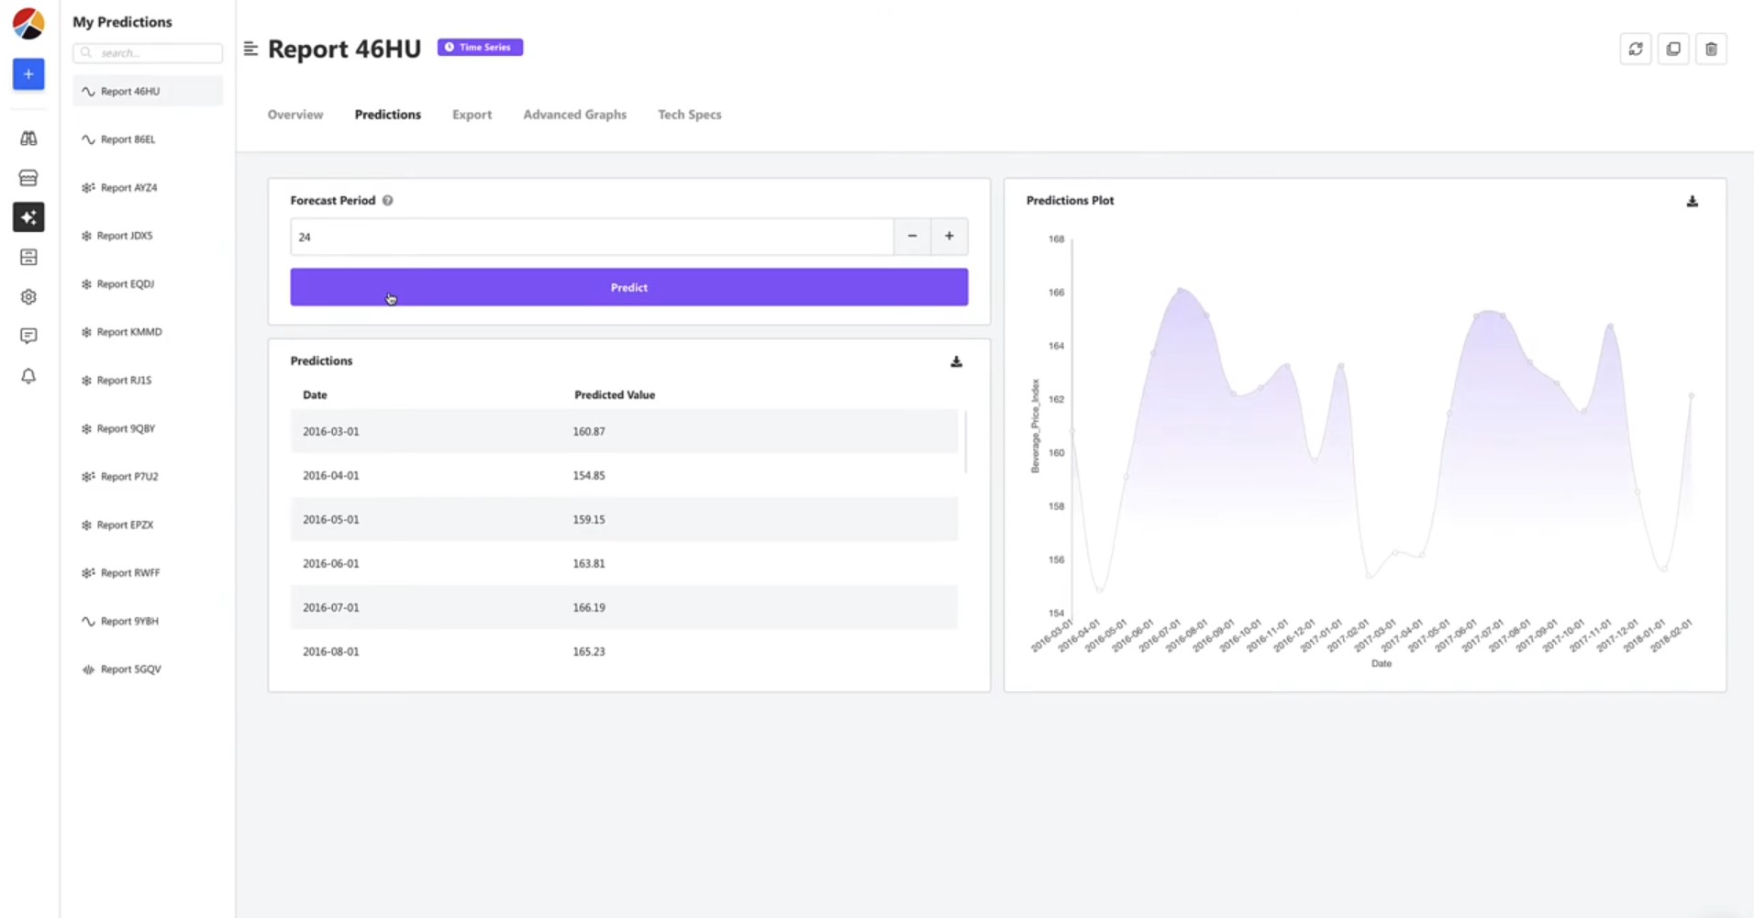1754x918 pixels.
Task: Click the blue plus new item button
Action: coord(28,74)
